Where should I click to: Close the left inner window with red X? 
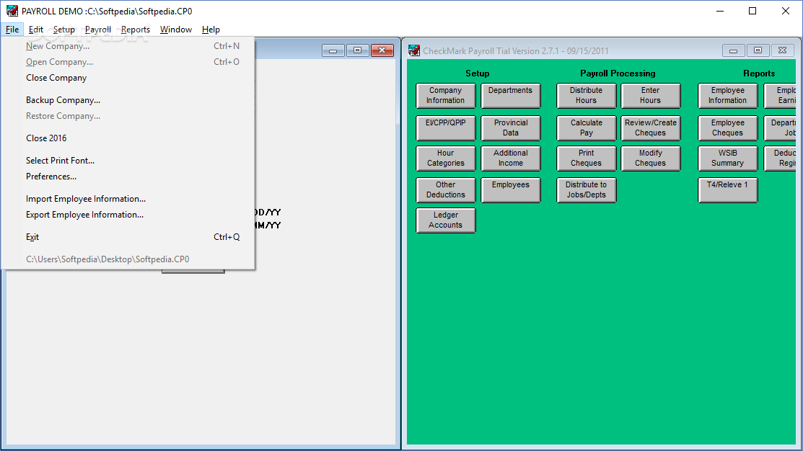[382, 50]
